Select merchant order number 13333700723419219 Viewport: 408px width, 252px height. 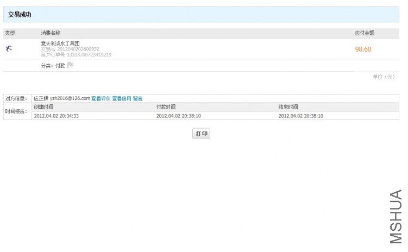pyautogui.click(x=89, y=55)
